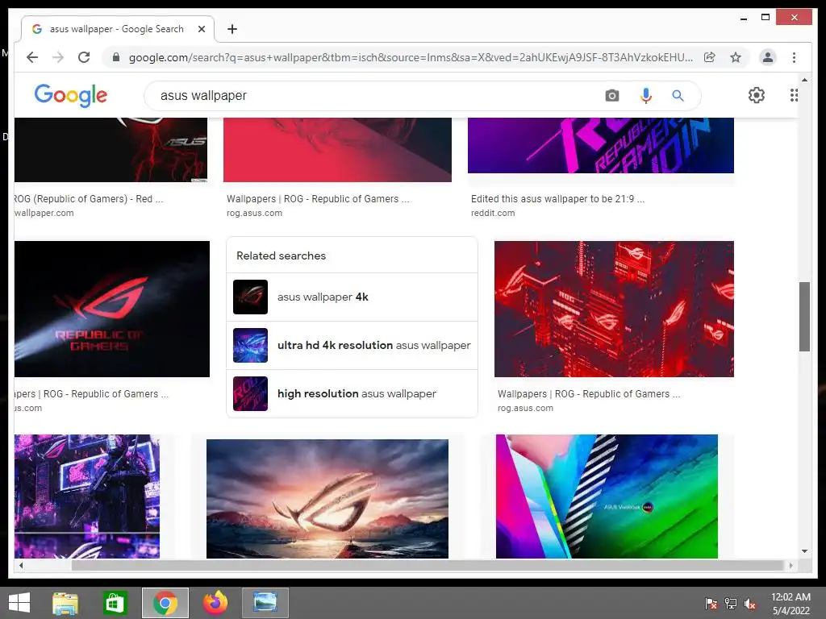Click the scrollbar up arrow

(804, 80)
